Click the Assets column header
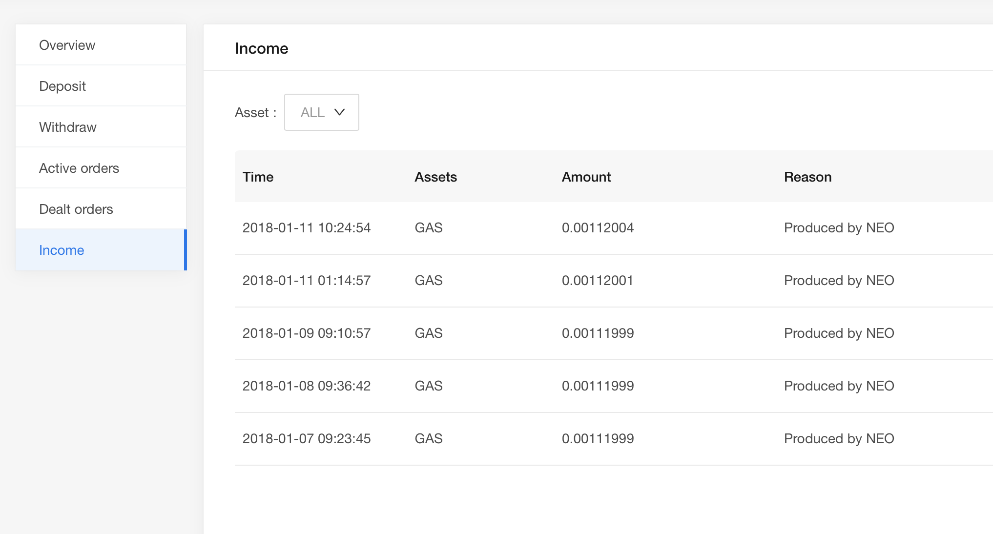This screenshot has width=993, height=534. tap(435, 177)
